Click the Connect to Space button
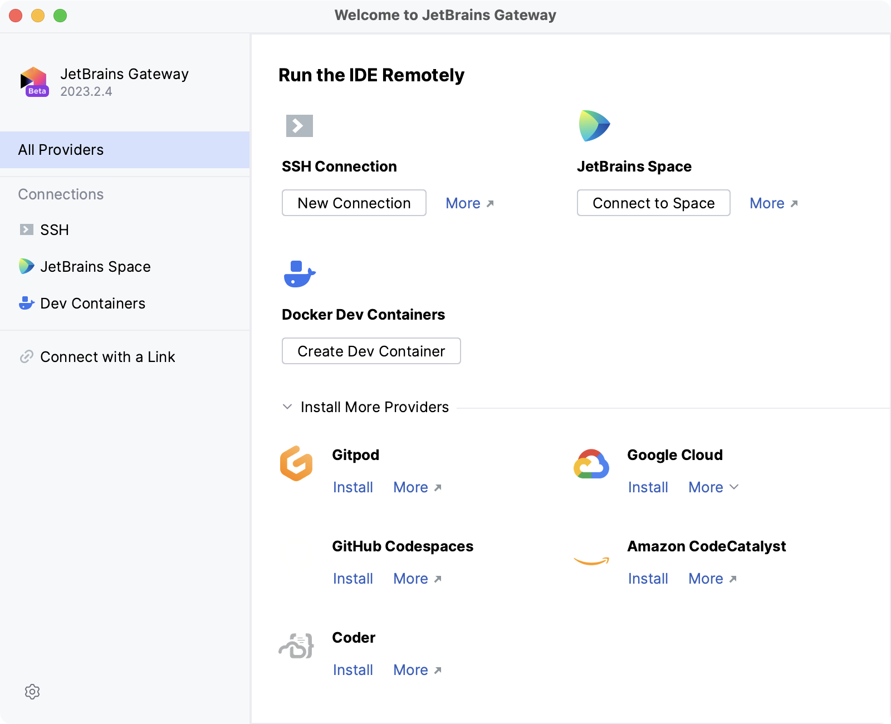This screenshot has height=724, width=891. [653, 203]
